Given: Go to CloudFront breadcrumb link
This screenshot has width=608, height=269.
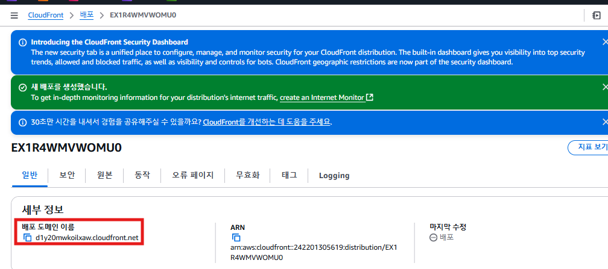Looking at the screenshot, I should click(46, 16).
